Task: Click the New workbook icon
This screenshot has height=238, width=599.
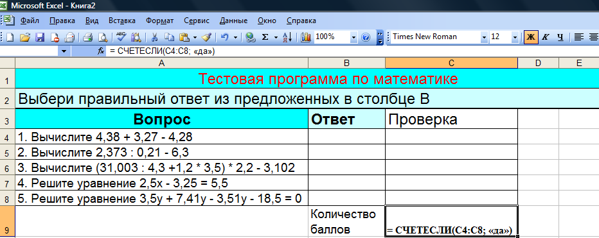Action: pos(10,37)
